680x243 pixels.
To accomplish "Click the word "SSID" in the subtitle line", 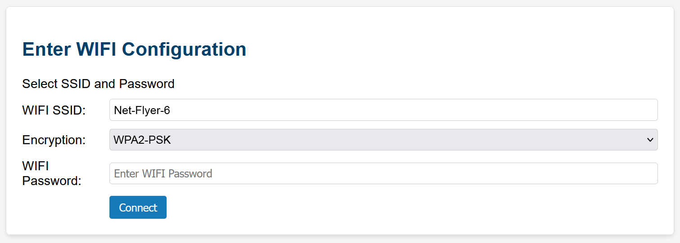I will pos(77,84).
